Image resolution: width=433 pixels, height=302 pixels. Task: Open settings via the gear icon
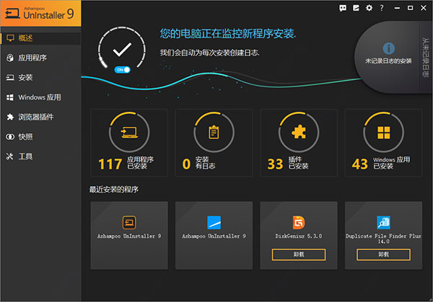pyautogui.click(x=369, y=8)
